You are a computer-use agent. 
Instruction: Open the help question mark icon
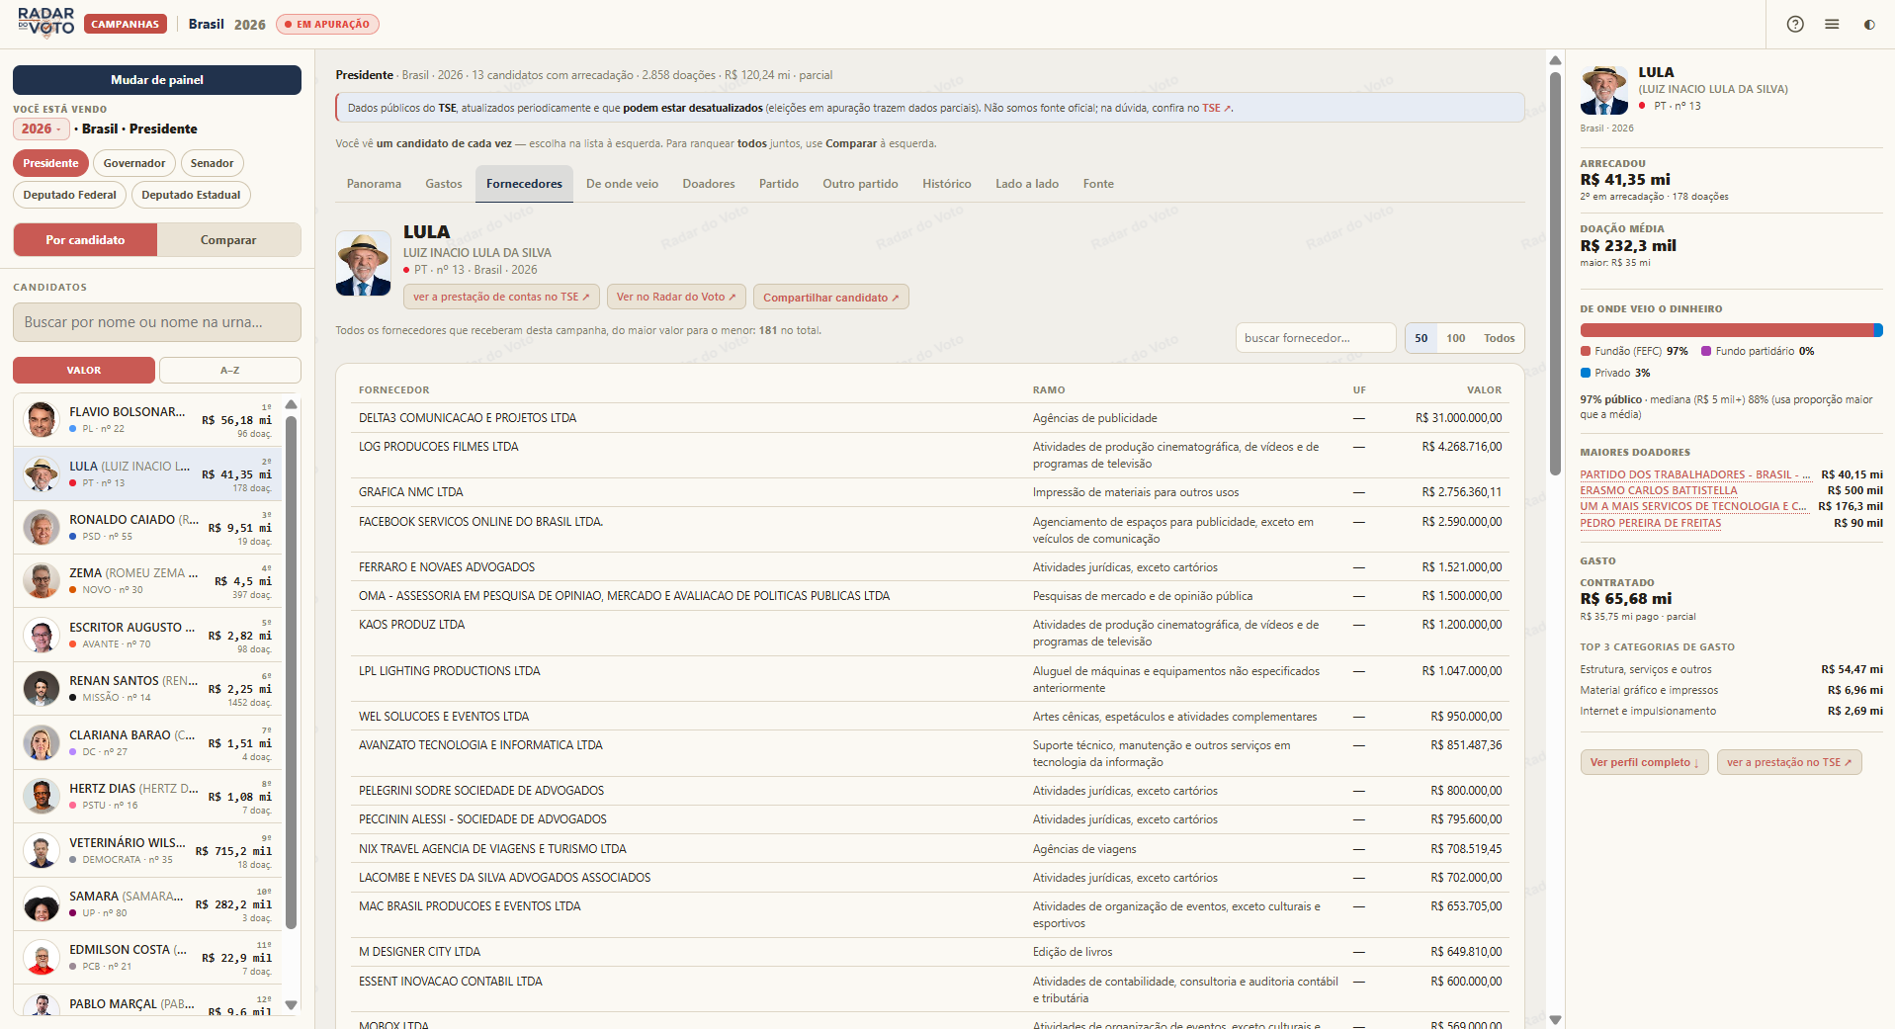(1795, 24)
